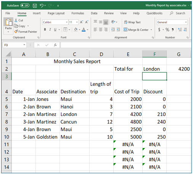This screenshot has width=193, height=174.
Task: Click Increase Decimal icon
Action: (x=180, y=30)
